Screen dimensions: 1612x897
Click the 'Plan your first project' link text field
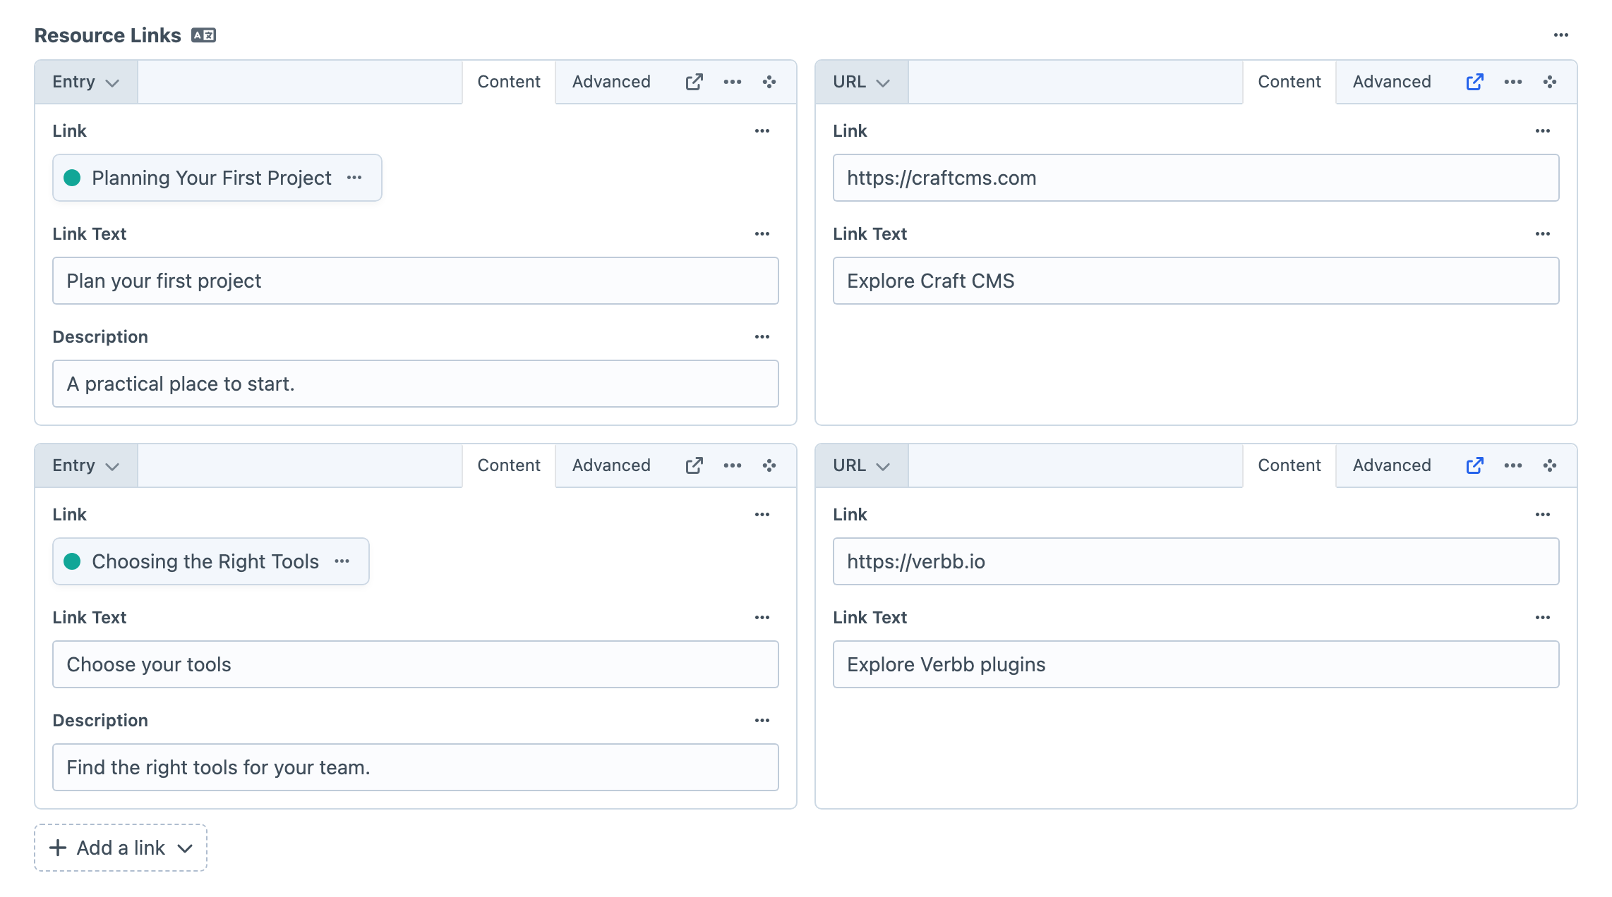coord(415,281)
